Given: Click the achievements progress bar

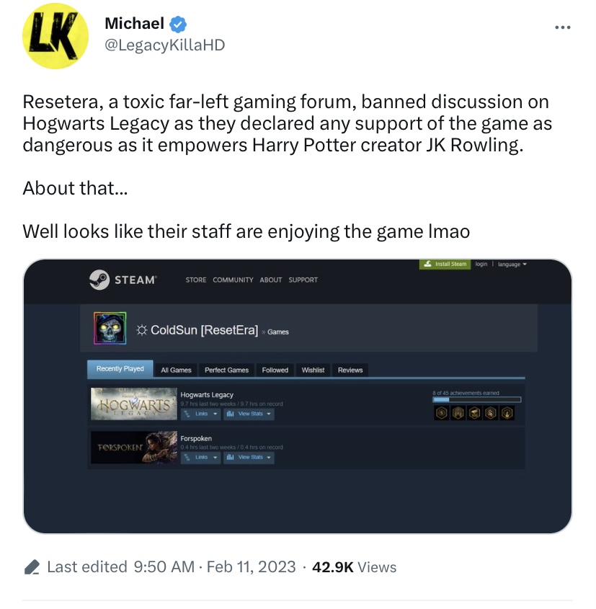Looking at the screenshot, I should [477, 400].
